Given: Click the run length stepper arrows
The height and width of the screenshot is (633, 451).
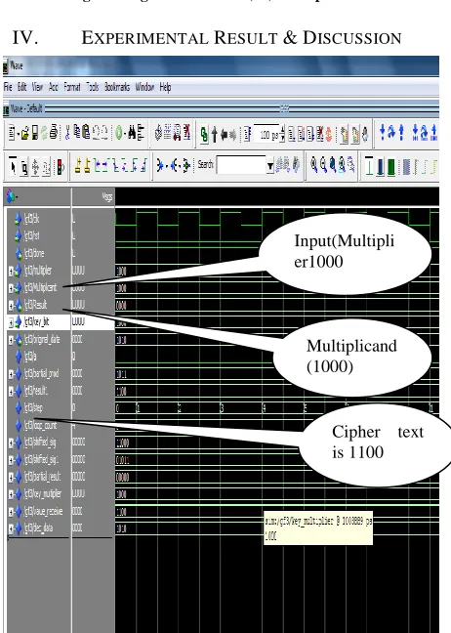Looking at the screenshot, I should pos(282,135).
